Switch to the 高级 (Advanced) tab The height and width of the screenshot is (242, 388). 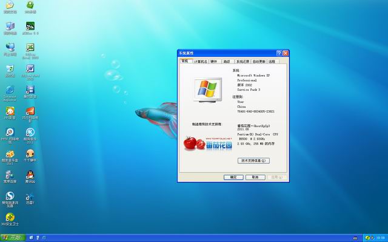[227, 62]
